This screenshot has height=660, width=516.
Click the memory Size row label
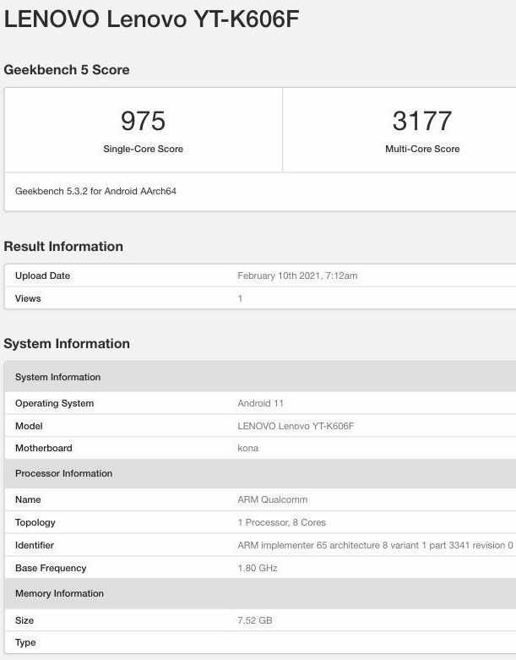(24, 620)
